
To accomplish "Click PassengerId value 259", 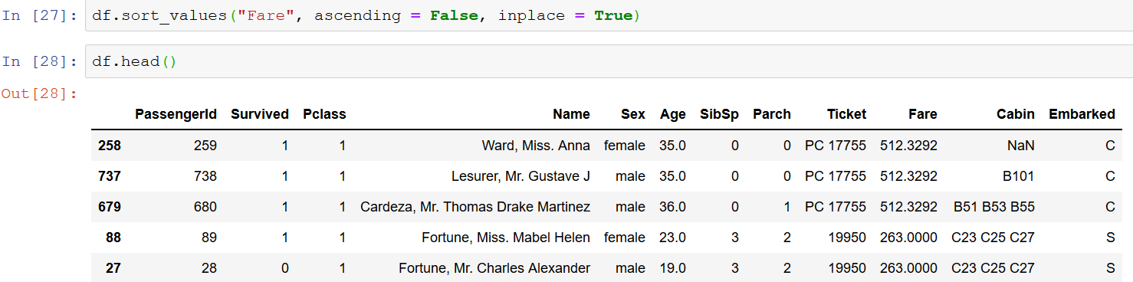I will [205, 145].
